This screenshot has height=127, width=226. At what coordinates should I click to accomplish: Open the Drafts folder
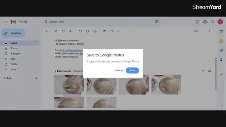(13, 64)
